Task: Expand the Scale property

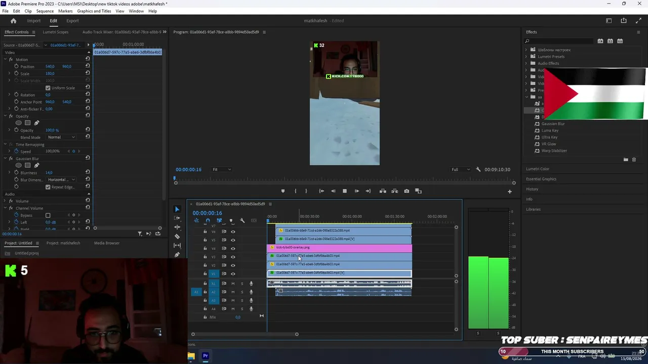Action: tap(9, 73)
